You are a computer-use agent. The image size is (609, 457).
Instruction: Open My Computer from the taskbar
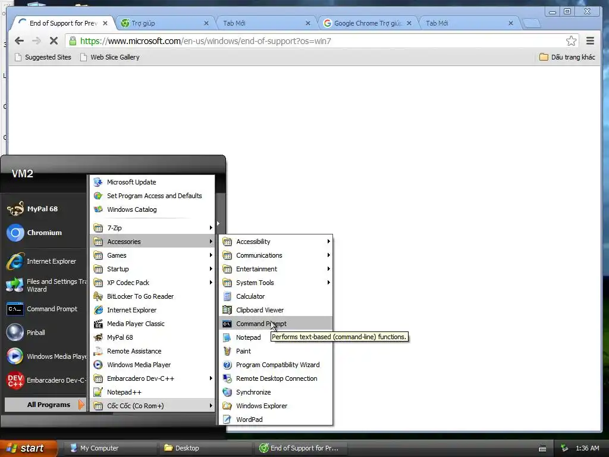[110, 448]
